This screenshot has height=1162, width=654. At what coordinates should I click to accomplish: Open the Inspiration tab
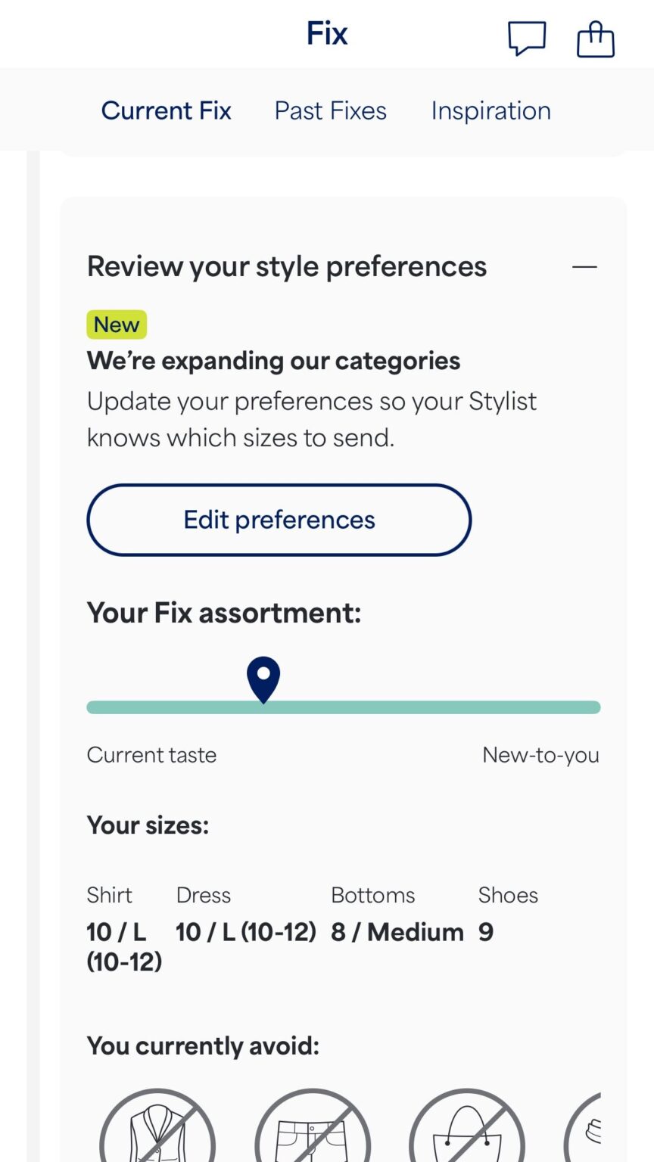(x=490, y=110)
